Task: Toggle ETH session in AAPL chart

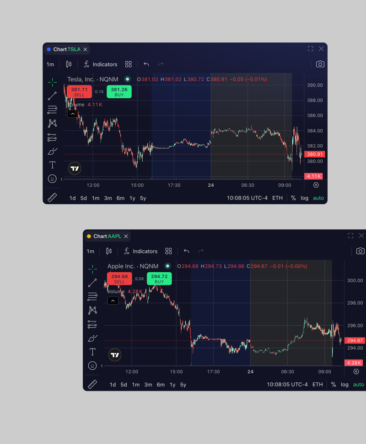Action: tap(318, 385)
